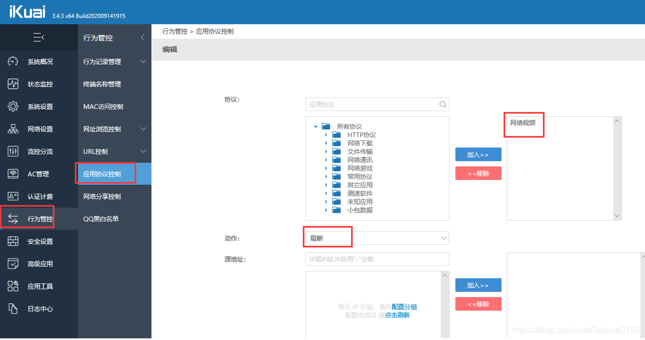
Task: Click the 安全设置 firewall icon
Action: 13,242
